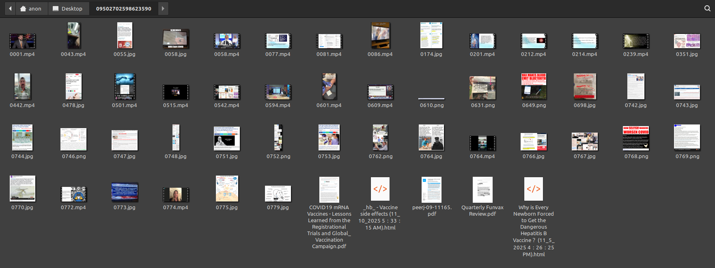The width and height of the screenshot is (715, 268).
Task: Select image file 0631.png
Action: [482, 88]
